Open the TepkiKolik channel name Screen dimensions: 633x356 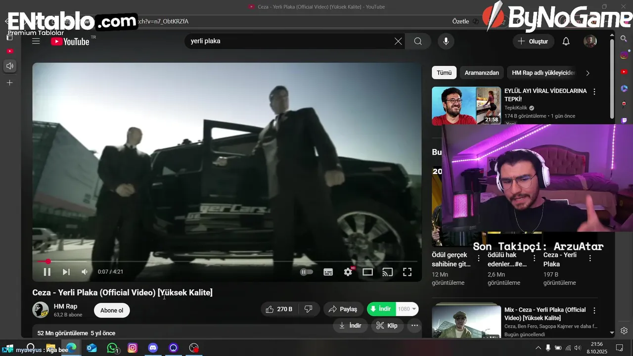(516, 108)
